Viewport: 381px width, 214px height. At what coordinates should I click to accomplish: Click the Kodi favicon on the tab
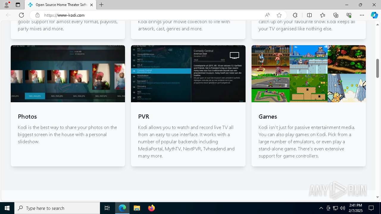pos(30,5)
